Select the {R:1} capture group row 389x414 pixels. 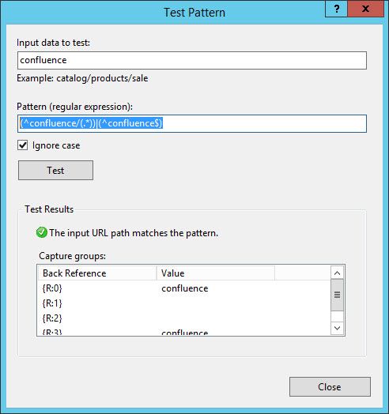[x=184, y=303]
